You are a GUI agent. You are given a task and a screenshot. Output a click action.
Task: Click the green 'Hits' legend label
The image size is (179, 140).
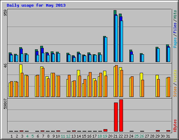point(175,14)
